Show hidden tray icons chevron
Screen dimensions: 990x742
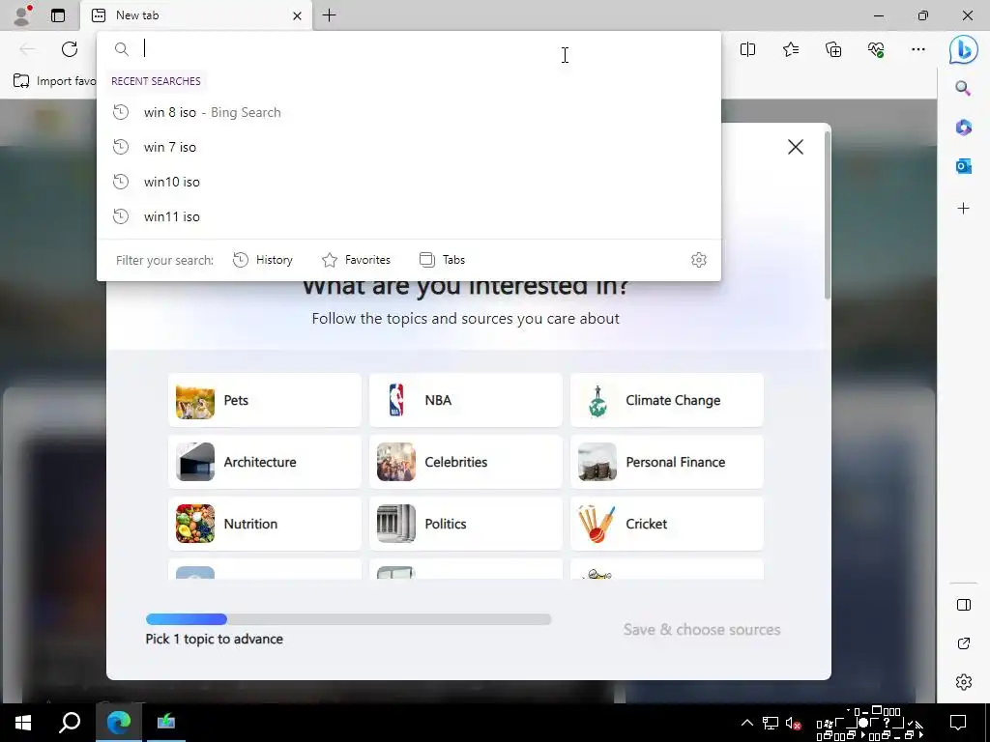(747, 723)
